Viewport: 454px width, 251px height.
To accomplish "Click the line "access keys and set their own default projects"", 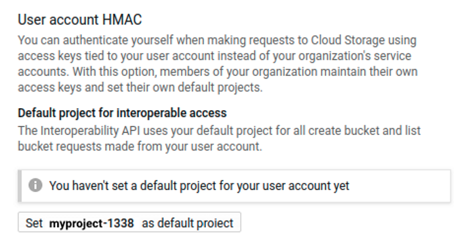I will pos(140,87).
